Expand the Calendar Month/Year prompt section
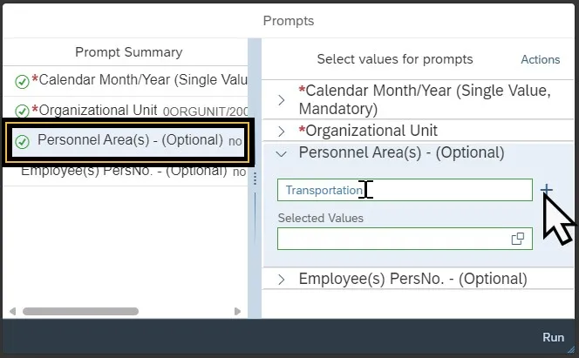Image resolution: width=579 pixels, height=358 pixels. (281, 99)
